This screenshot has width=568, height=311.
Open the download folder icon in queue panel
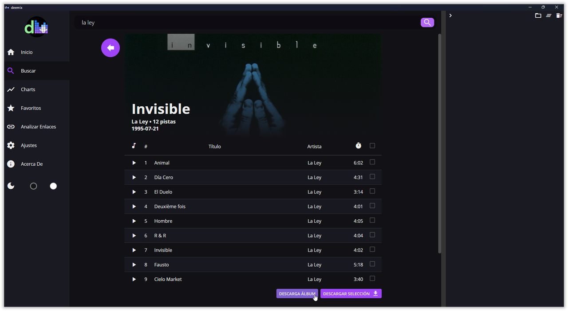pos(538,16)
